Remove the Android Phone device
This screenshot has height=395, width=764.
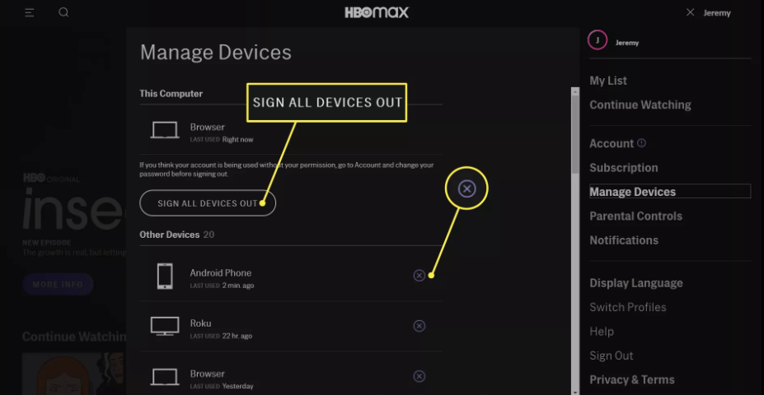(x=419, y=276)
